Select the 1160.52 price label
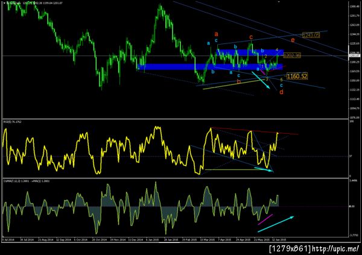This screenshot has height=255, width=362. [x=297, y=76]
